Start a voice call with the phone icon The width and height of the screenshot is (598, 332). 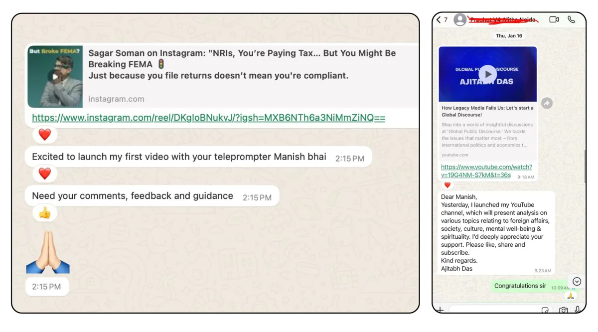(x=572, y=20)
